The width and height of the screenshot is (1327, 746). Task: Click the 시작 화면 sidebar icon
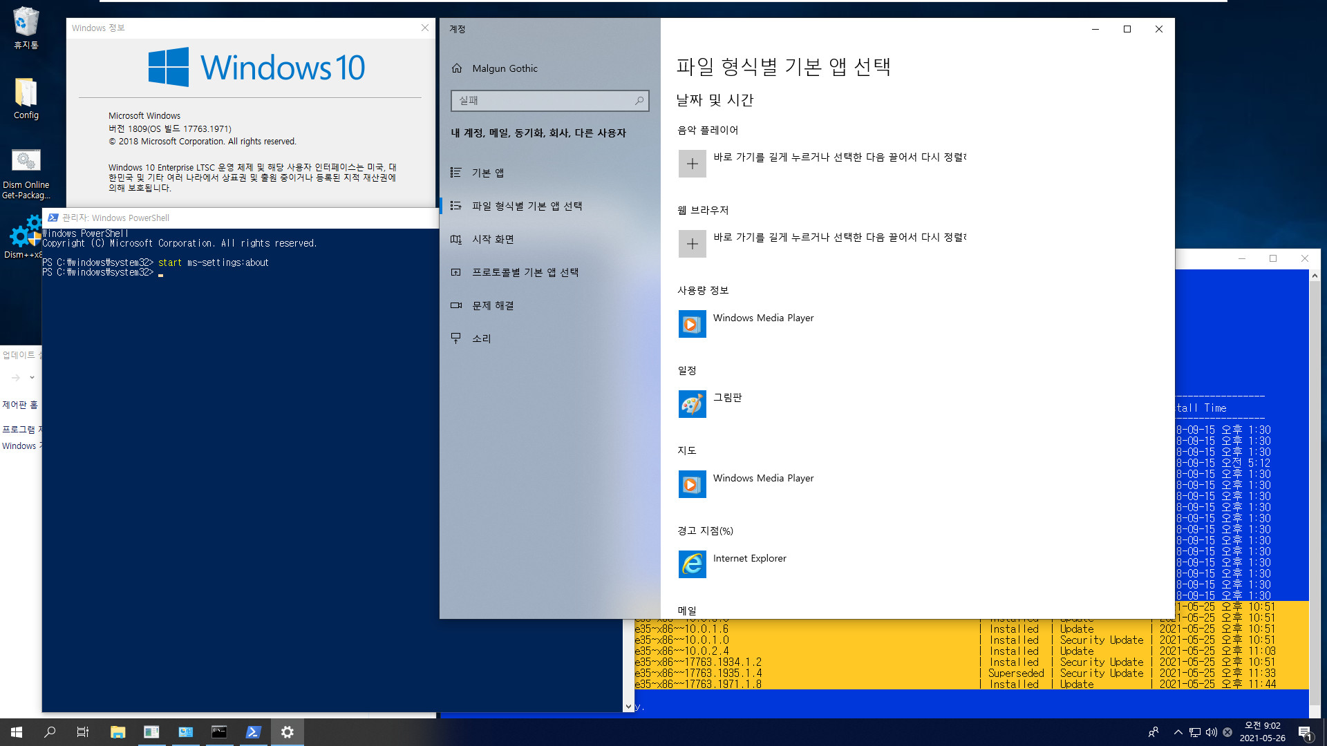(x=456, y=239)
